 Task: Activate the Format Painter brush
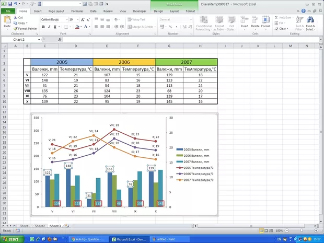point(15,29)
